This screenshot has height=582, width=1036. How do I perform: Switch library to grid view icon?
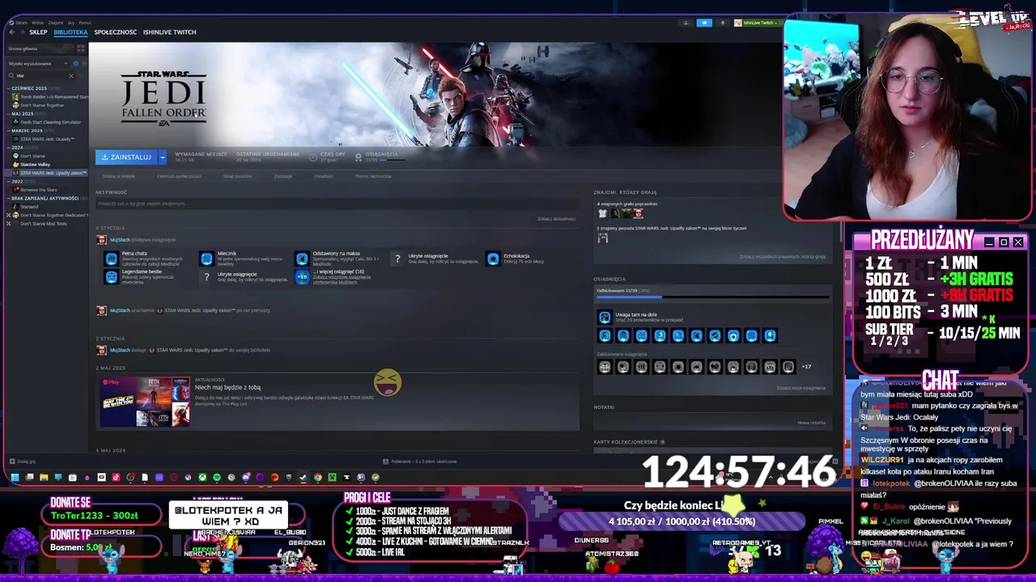click(x=81, y=48)
